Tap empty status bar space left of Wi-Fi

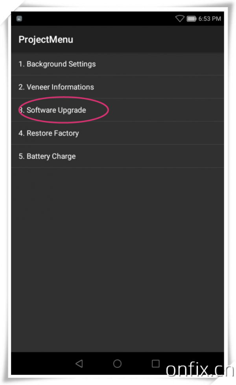[x=98, y=18]
